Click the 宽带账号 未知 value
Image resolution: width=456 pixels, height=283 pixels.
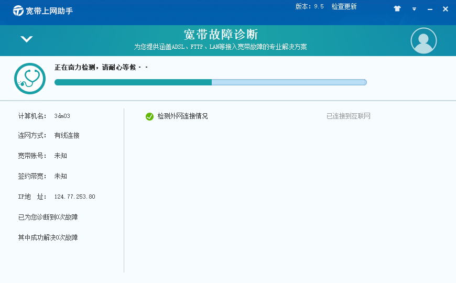61,156
